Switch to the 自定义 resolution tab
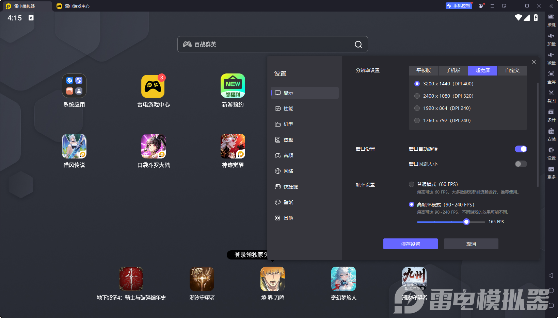This screenshot has width=558, height=318. tap(512, 71)
